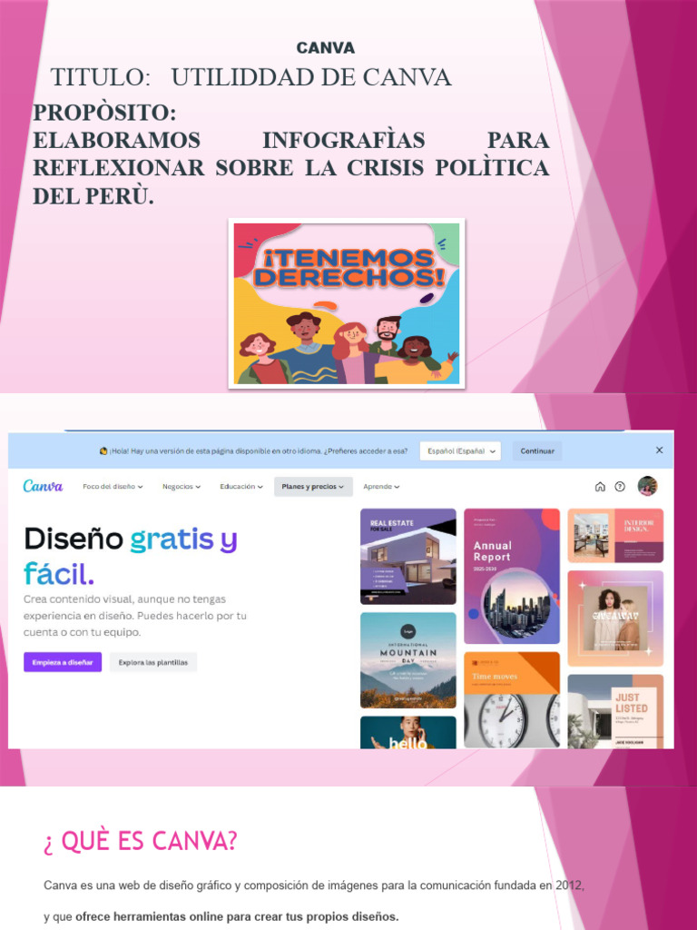The width and height of the screenshot is (697, 930).
Task: Expand the Negocios menu
Action: 182,487
